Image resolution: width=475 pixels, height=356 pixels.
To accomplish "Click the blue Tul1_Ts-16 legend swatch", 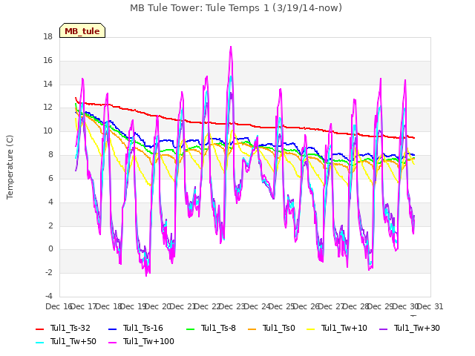I will [112, 329].
